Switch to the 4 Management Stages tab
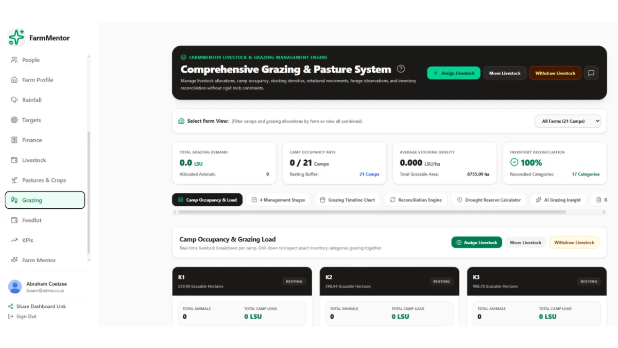 [x=278, y=200]
